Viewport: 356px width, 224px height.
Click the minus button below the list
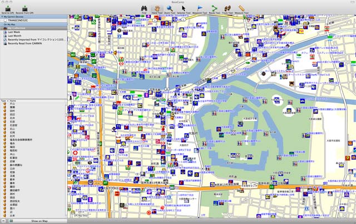pyautogui.click(x=3, y=221)
